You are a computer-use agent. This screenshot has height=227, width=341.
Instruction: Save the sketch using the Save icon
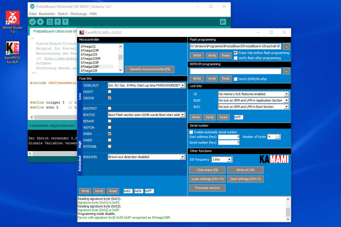point(65,21)
